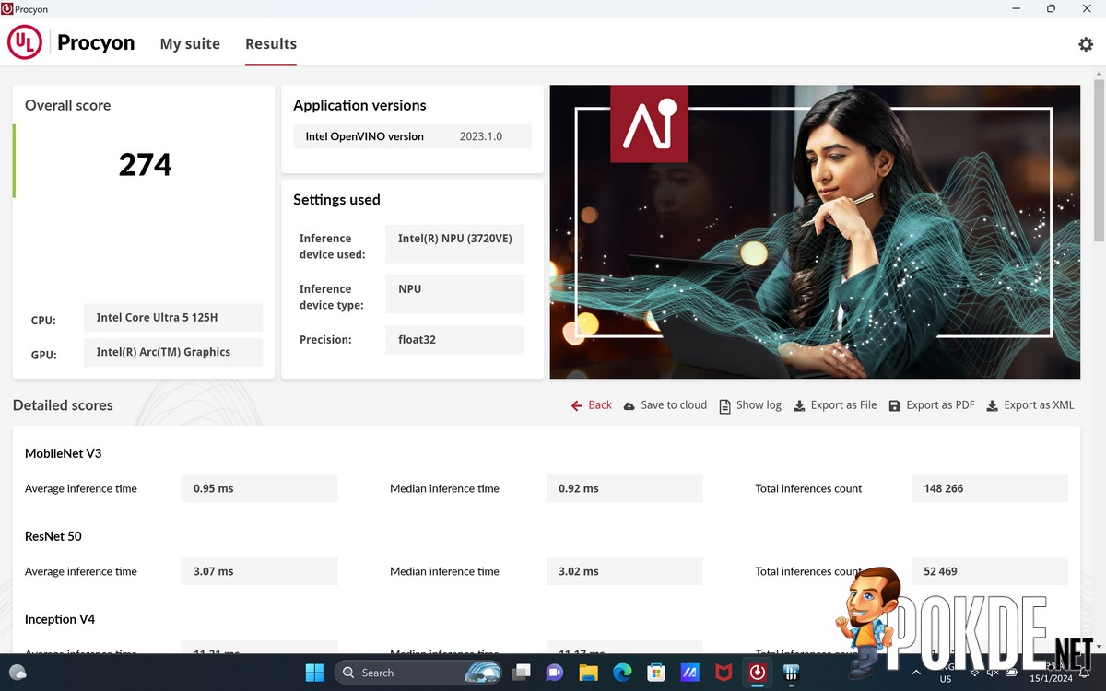Viewport: 1106px width, 691px height.
Task: Choose Export as File
Action: pos(835,404)
